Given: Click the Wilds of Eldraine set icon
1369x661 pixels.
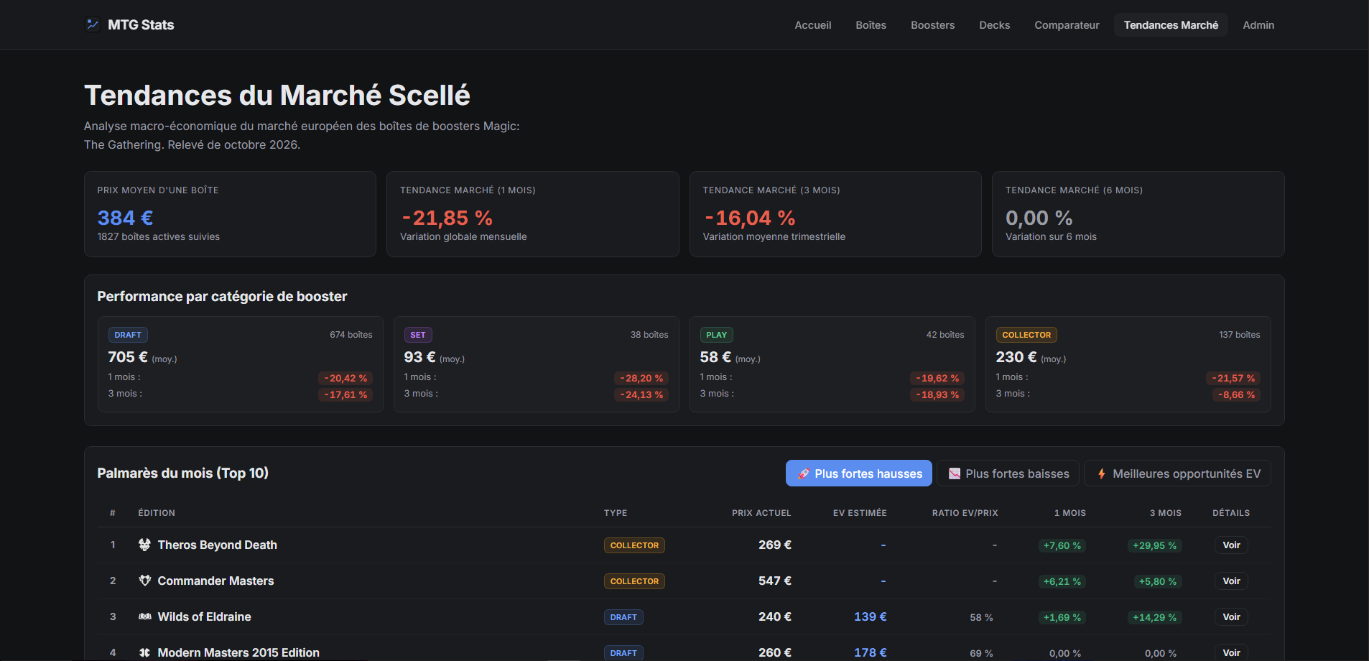Looking at the screenshot, I should (144, 616).
